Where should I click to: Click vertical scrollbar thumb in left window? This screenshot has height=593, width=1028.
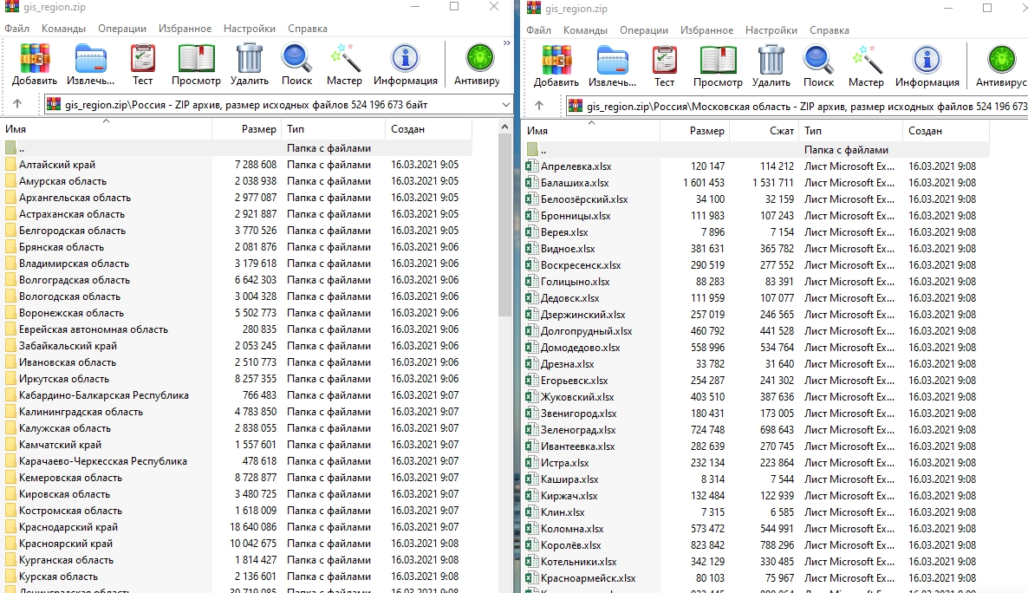tap(504, 226)
